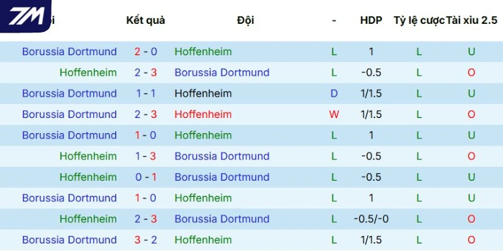Open Hoffenheim away team in first row
This screenshot has height=251, width=503.
tap(203, 51)
